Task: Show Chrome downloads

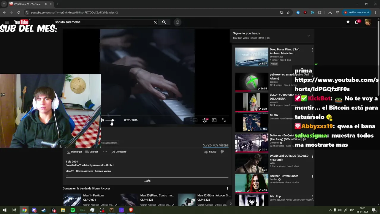Action: [330, 12]
